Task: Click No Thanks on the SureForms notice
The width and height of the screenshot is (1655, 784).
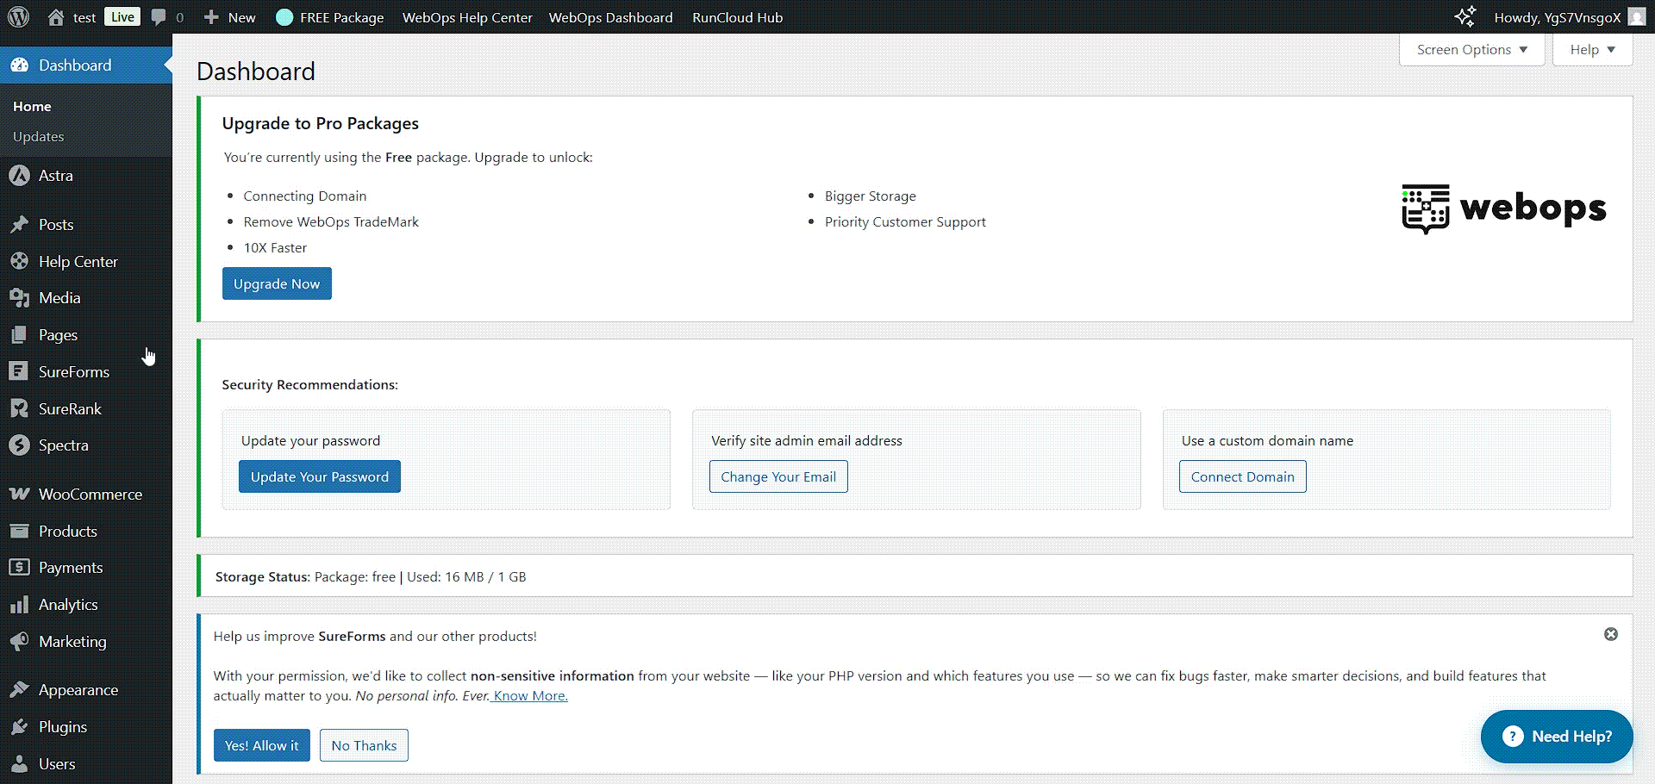Action: tap(364, 746)
